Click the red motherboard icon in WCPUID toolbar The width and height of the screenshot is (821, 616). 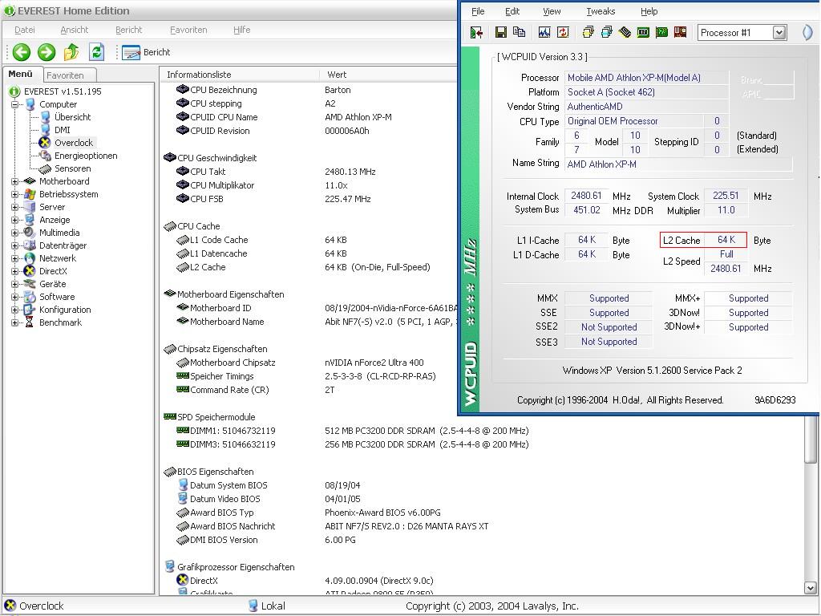[680, 32]
